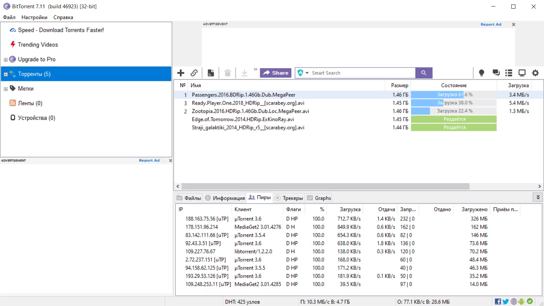The image size is (544, 306).
Task: Click the Remove Torrent trash icon
Action: tap(228, 73)
